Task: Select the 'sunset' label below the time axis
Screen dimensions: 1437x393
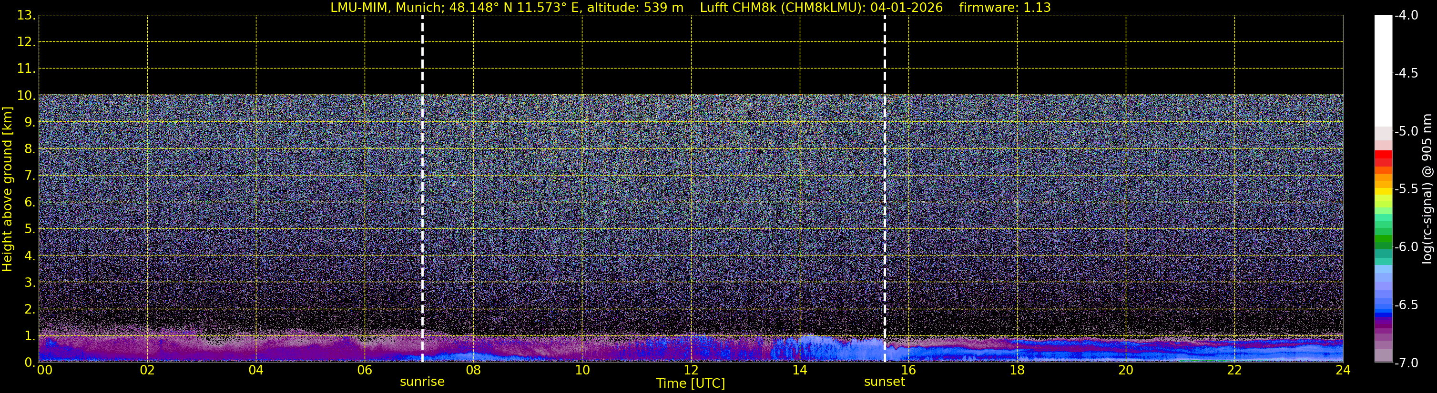Action: 885,382
